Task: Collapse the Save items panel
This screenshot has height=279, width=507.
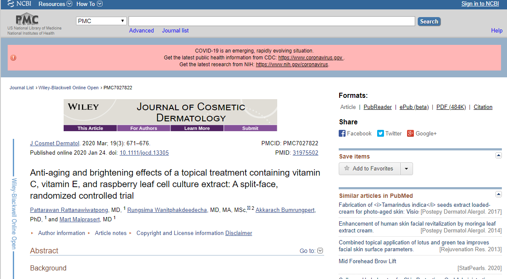Action: [x=498, y=156]
